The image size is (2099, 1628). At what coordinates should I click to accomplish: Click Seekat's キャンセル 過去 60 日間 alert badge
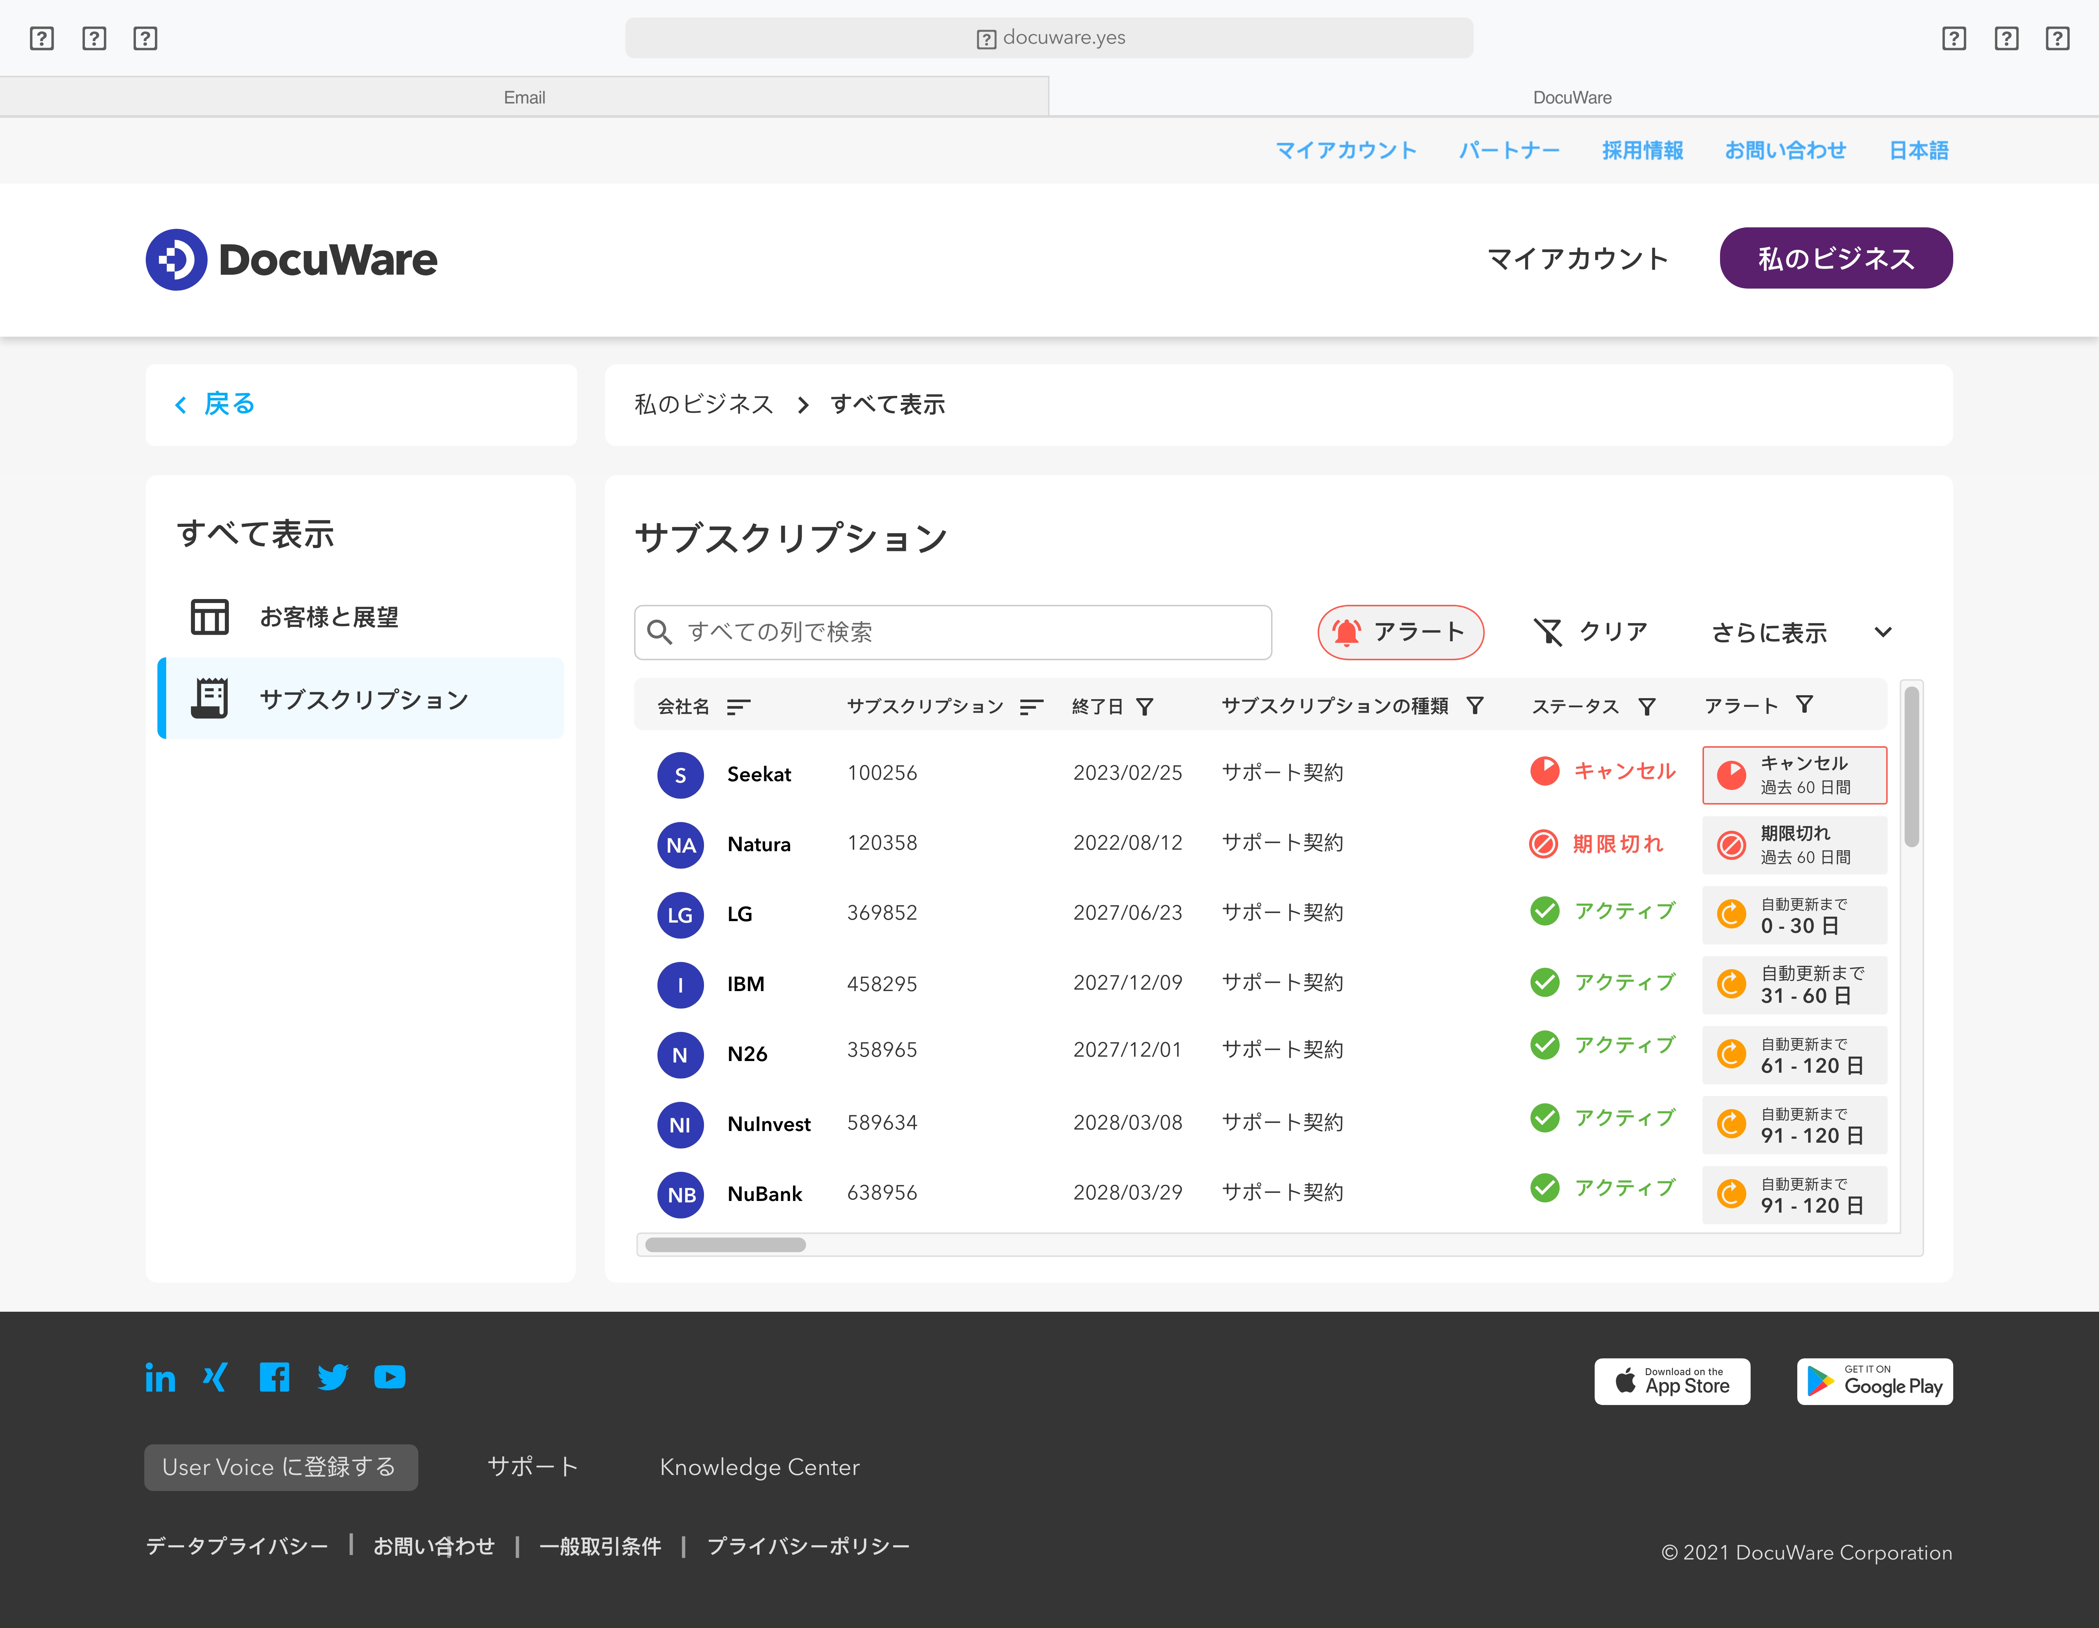[1794, 775]
